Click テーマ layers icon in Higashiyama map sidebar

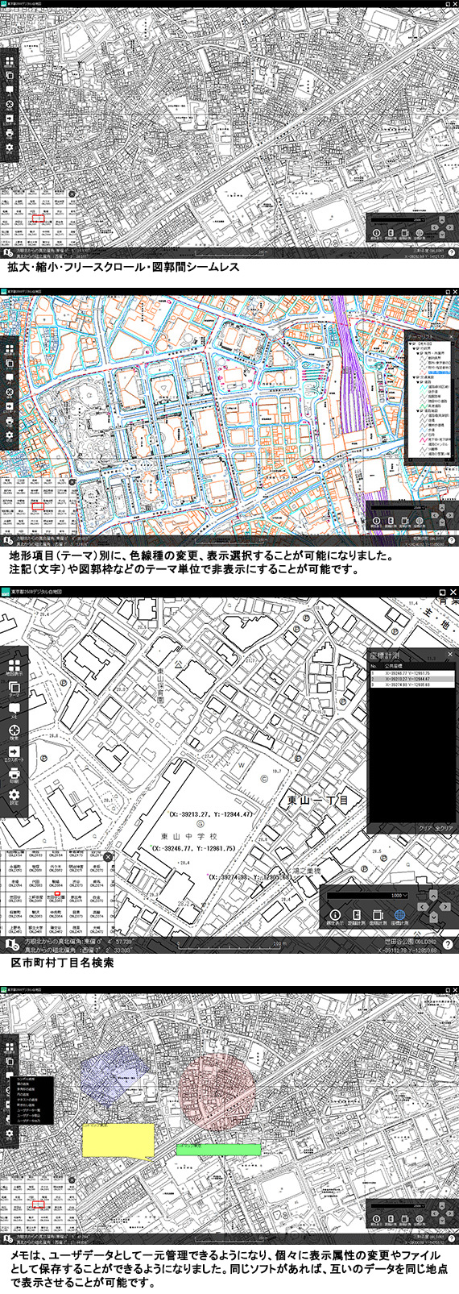click(x=14, y=688)
